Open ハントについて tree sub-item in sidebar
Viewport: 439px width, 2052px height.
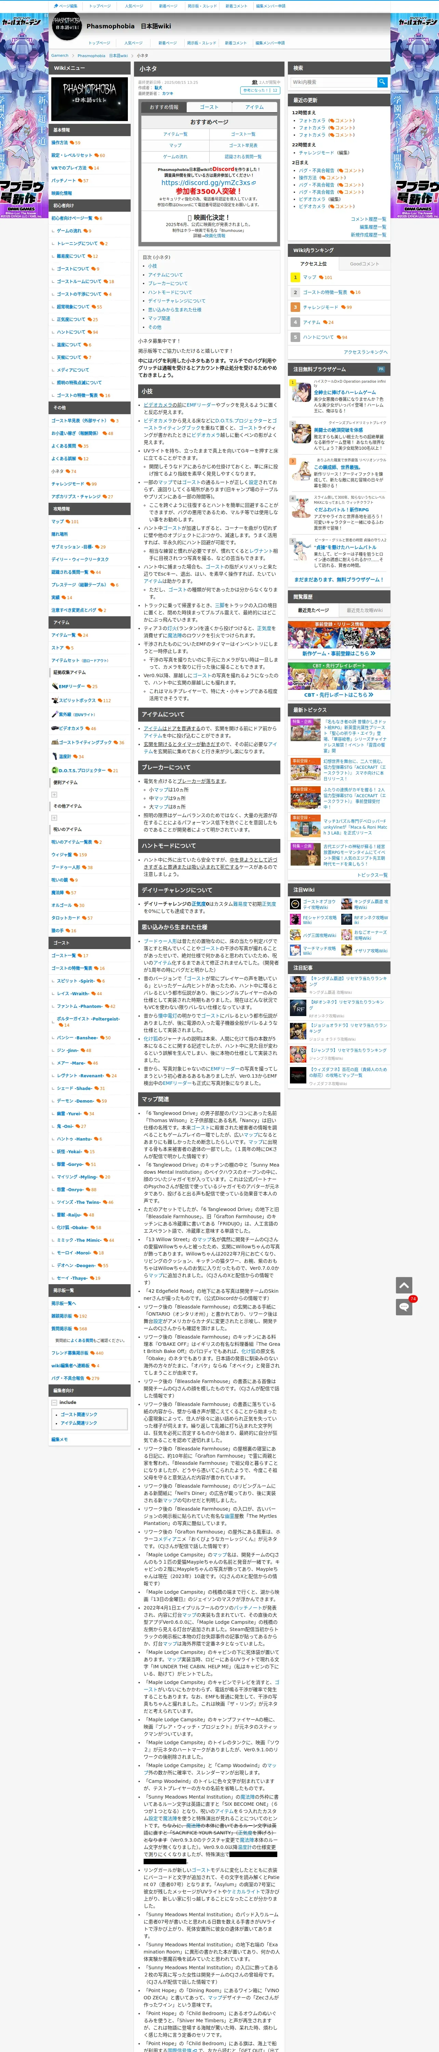pos(71,332)
